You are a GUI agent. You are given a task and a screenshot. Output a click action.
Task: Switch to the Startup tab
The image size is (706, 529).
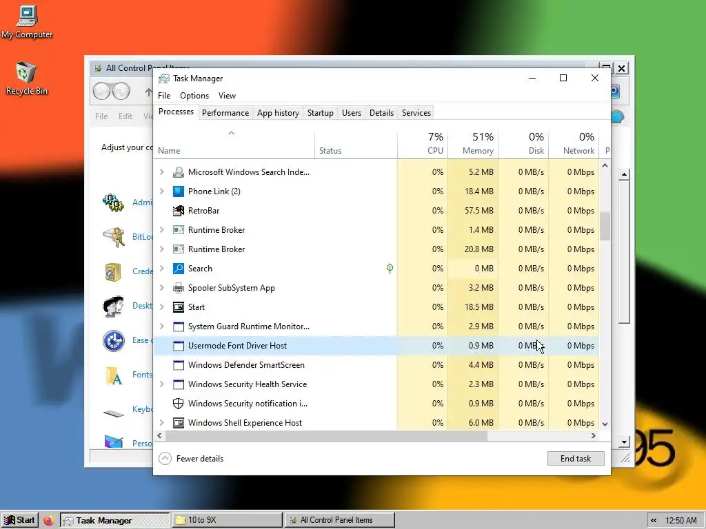click(320, 113)
